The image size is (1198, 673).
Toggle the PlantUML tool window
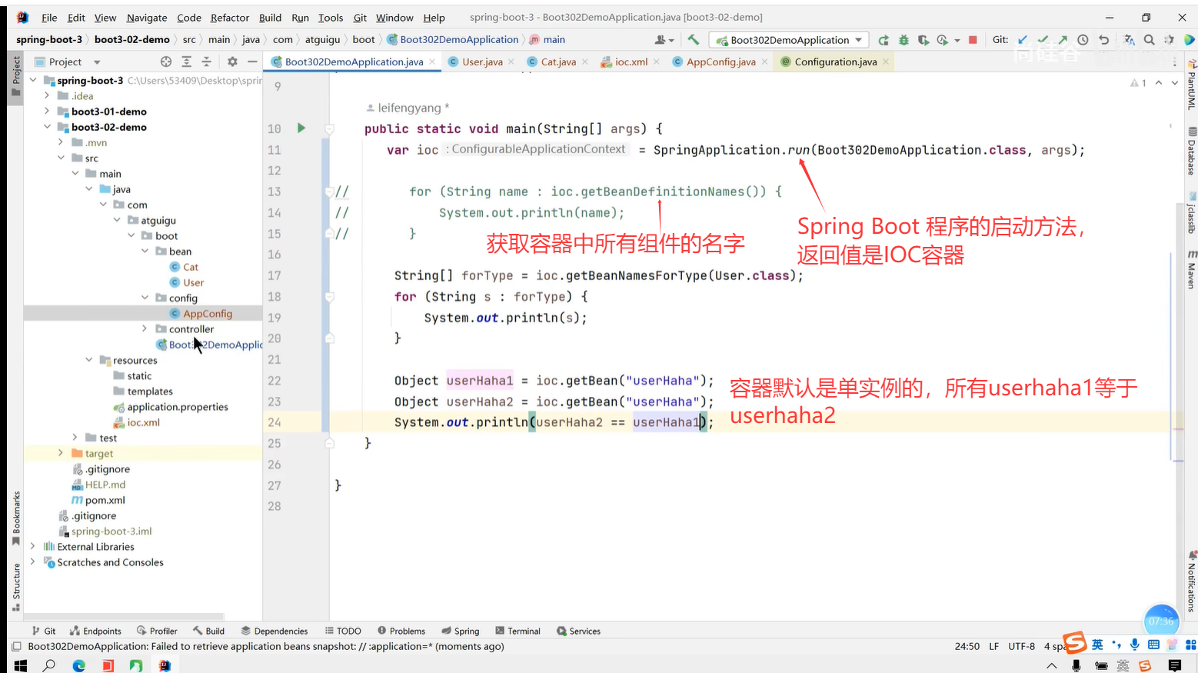1191,85
